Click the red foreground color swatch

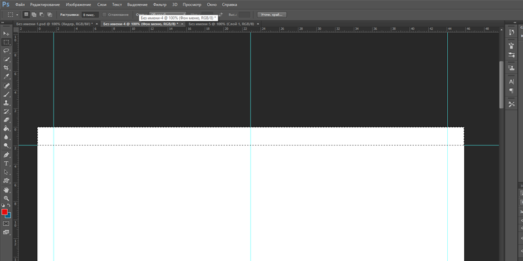point(5,211)
